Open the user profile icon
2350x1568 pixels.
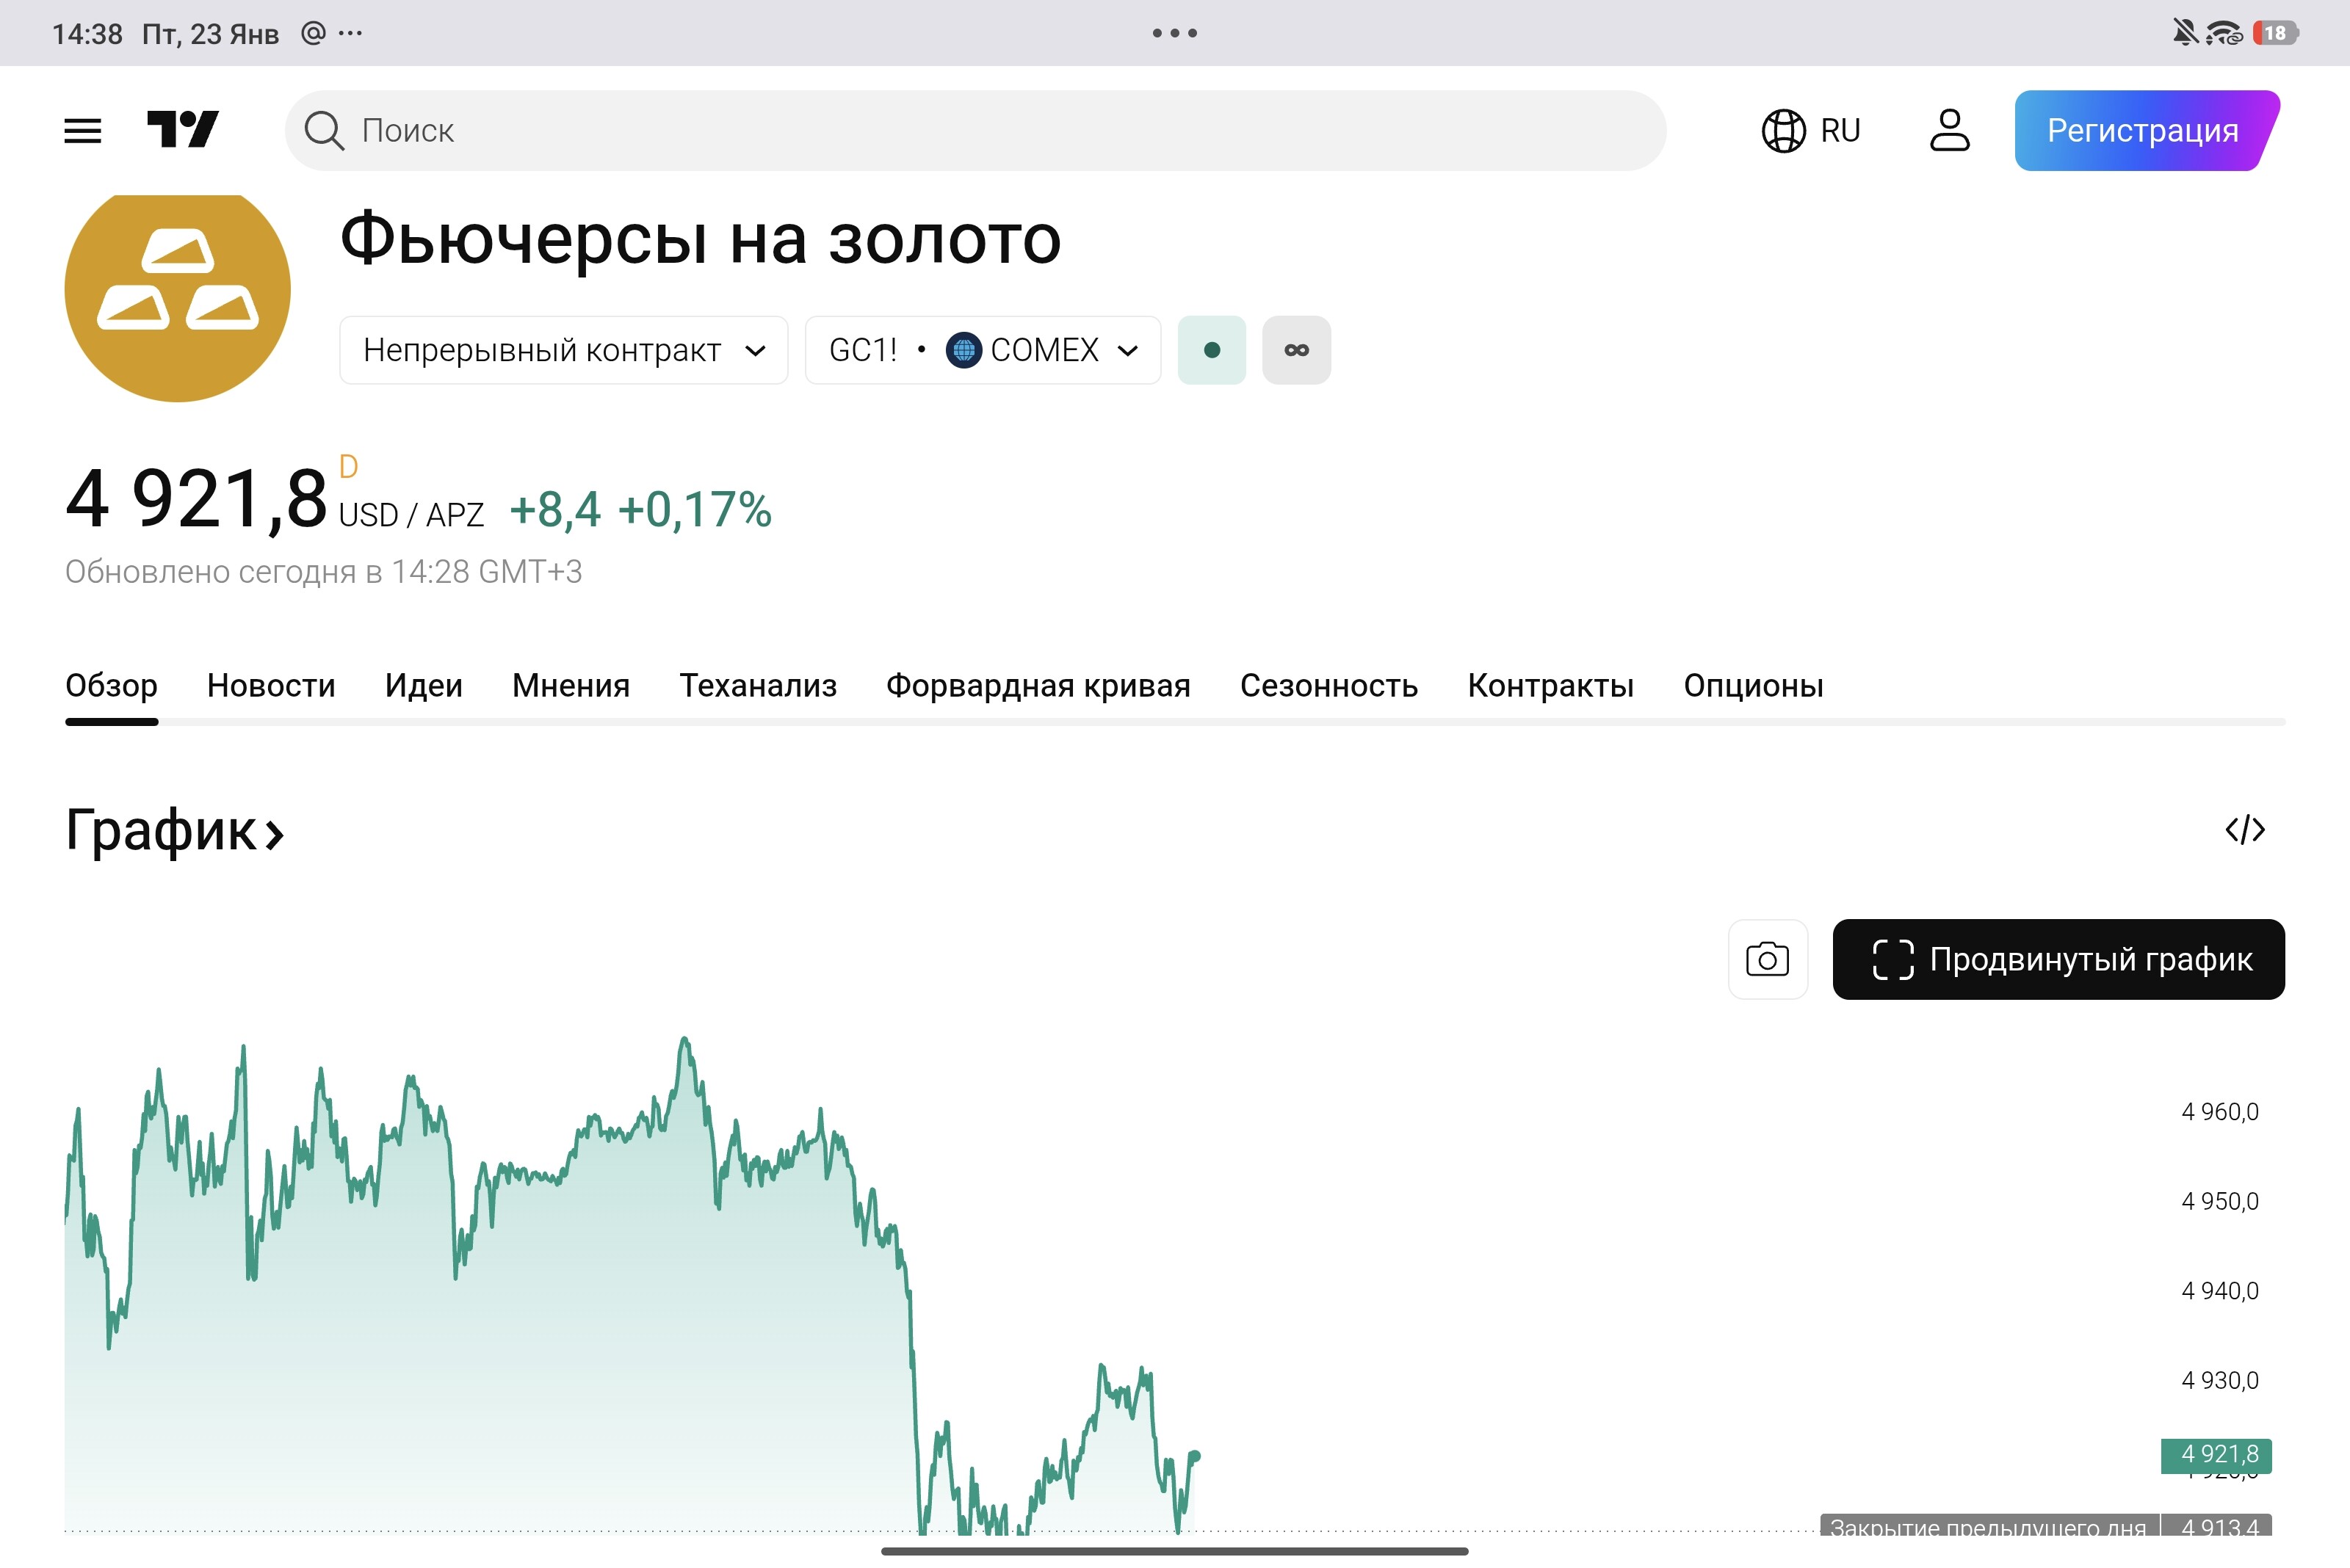coord(1947,129)
